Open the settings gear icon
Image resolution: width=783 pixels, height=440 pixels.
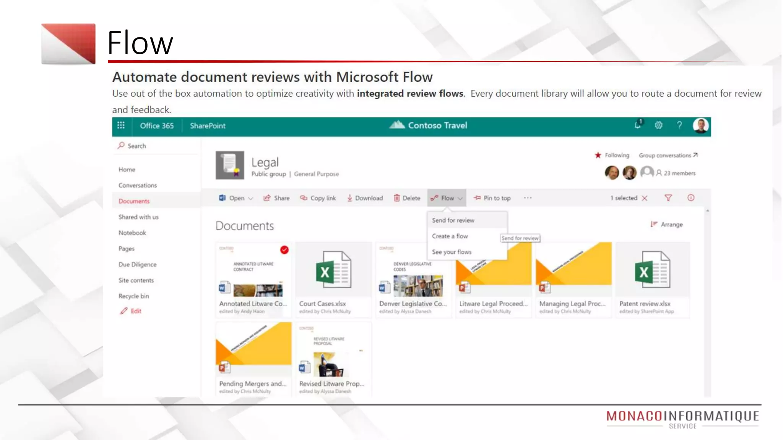pos(658,125)
